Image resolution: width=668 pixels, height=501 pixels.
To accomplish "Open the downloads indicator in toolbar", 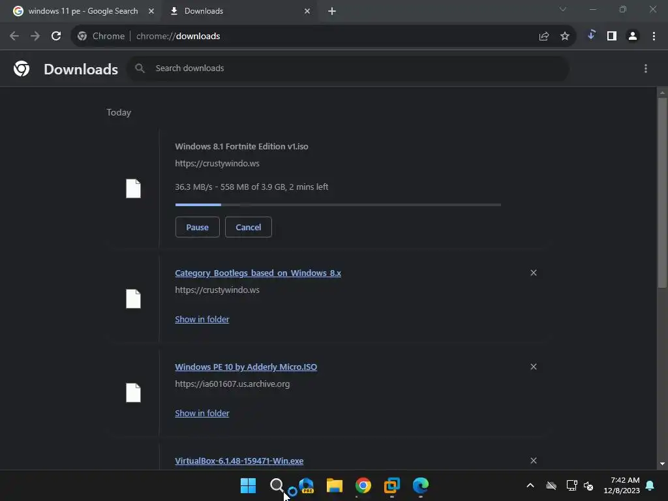I will 591,35.
